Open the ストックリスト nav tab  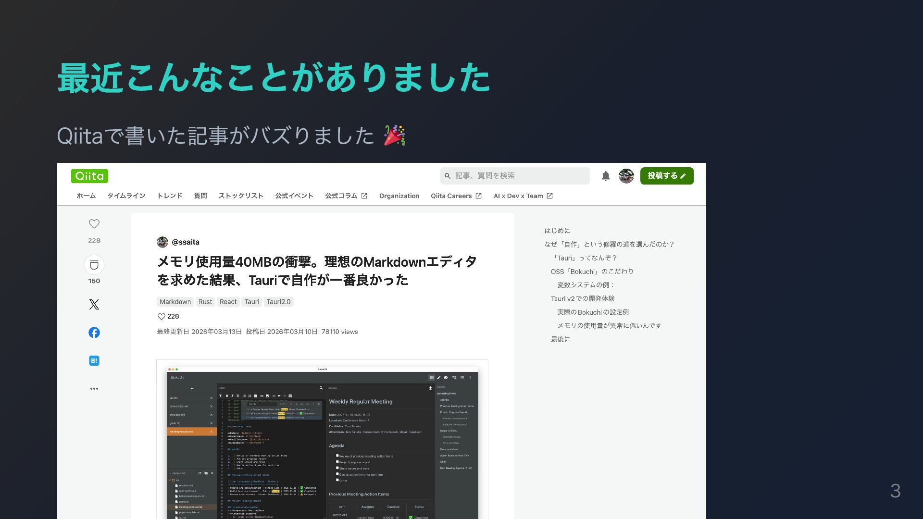click(241, 196)
